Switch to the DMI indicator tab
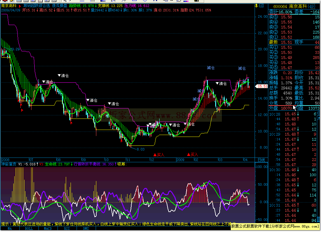This screenshot has height=232, width=322. click(86, 229)
